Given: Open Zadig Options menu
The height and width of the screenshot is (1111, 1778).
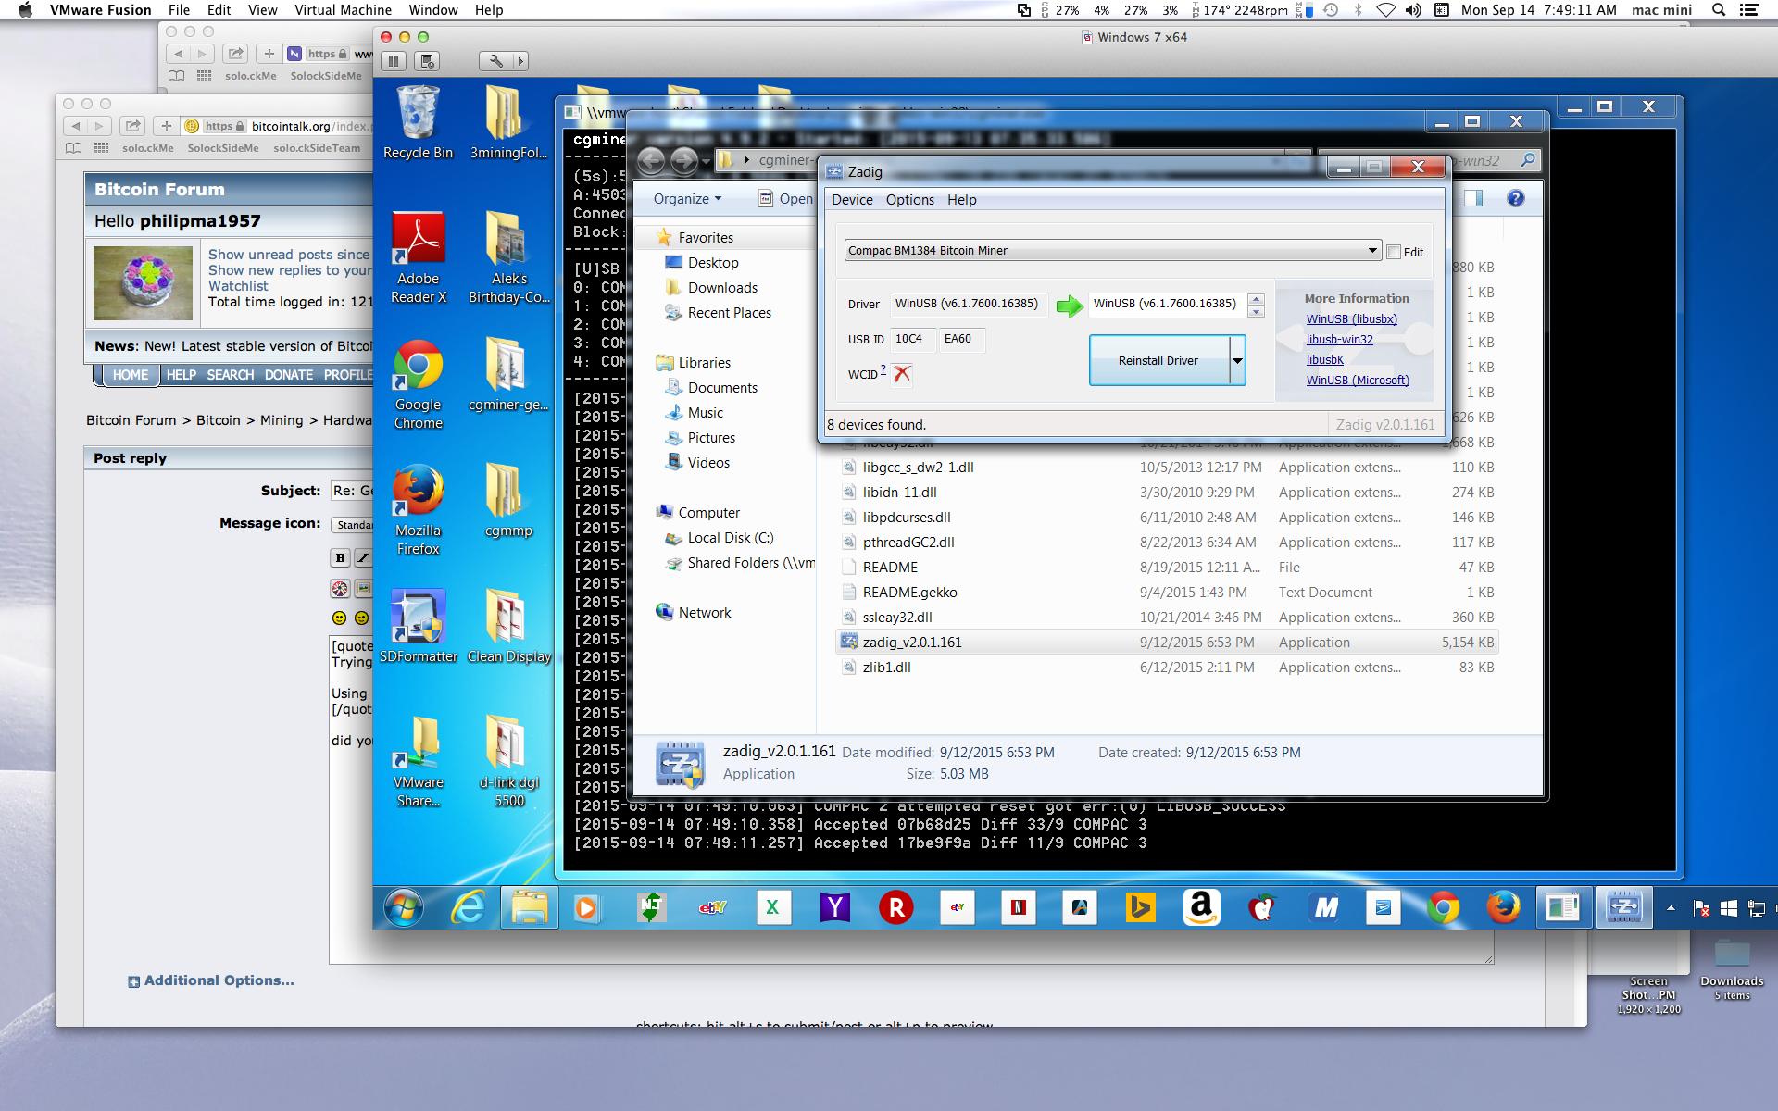Looking at the screenshot, I should coord(909,200).
